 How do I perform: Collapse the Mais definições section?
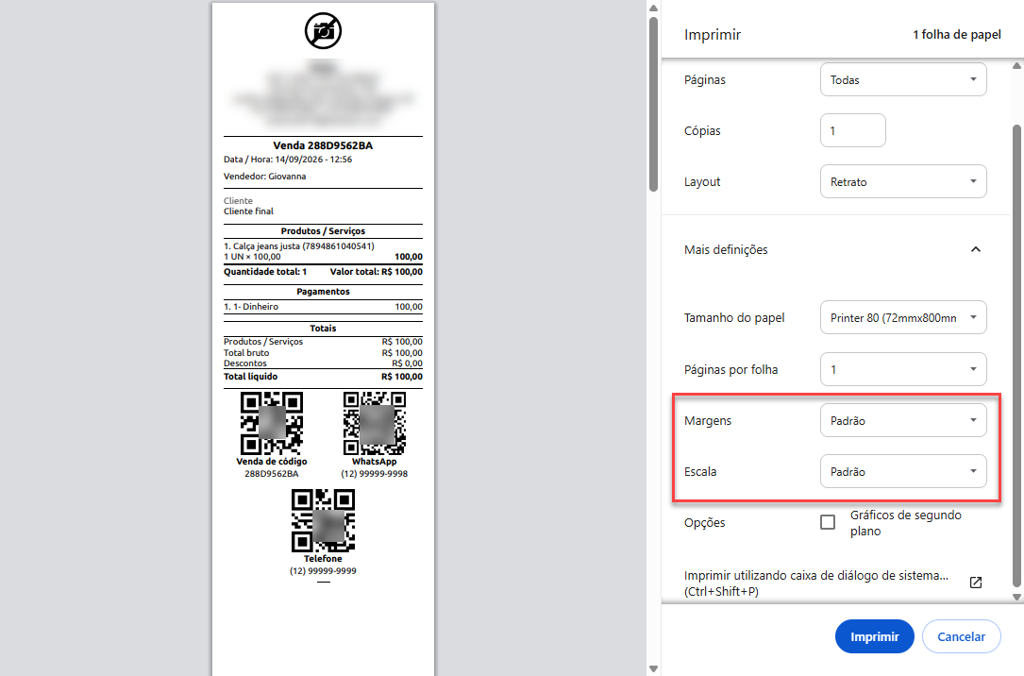pyautogui.click(x=976, y=249)
